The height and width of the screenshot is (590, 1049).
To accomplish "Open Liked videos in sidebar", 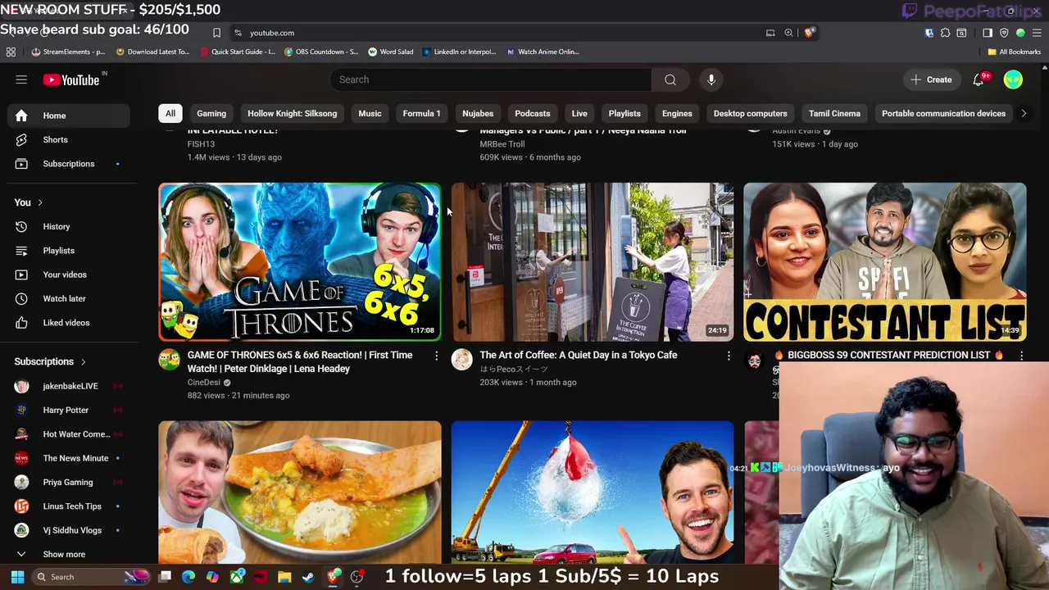I will coord(69,323).
